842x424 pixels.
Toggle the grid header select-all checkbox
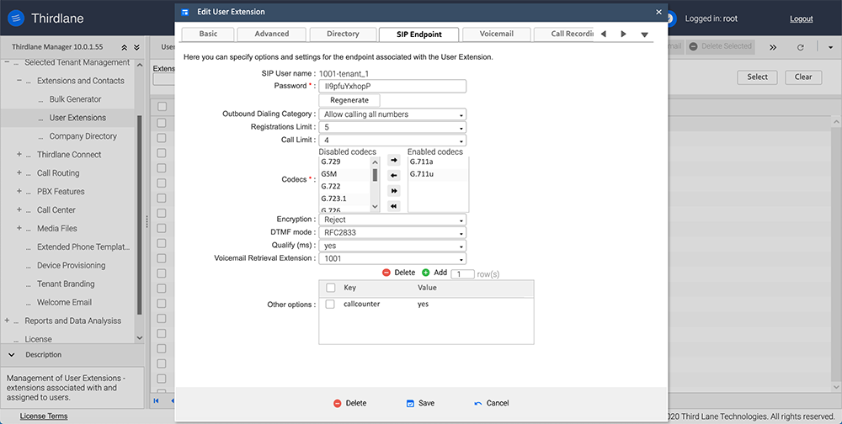(x=162, y=106)
